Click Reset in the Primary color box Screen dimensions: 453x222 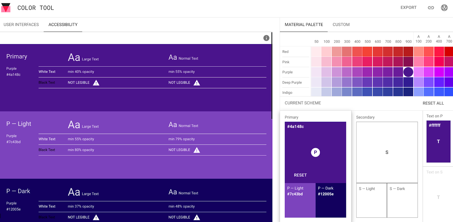(300, 175)
